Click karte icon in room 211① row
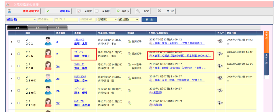Screen dimensions: 274x112 point(220,103)
